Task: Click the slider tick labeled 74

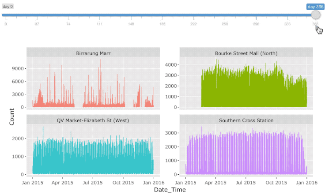Action: pos(68,24)
